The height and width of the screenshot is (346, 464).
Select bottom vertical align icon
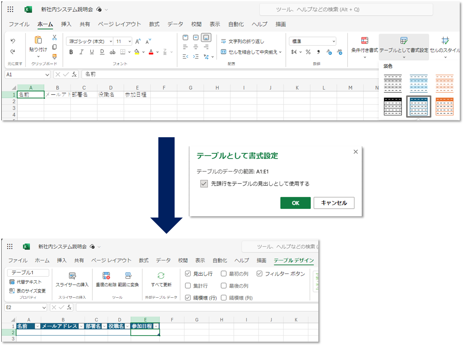tap(206, 37)
